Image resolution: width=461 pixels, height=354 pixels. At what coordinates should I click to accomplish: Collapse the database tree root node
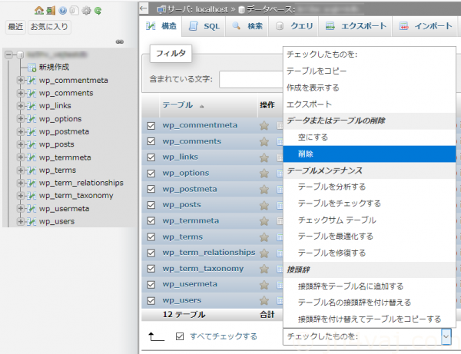tap(8, 55)
